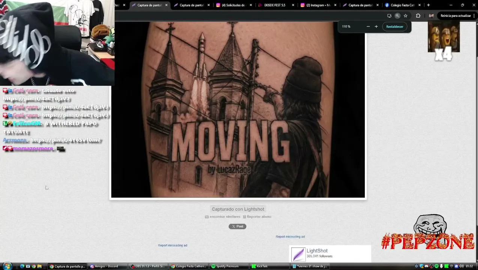The height and width of the screenshot is (270, 478).
Task: Click the volume speaker tray icon
Action: [461, 266]
